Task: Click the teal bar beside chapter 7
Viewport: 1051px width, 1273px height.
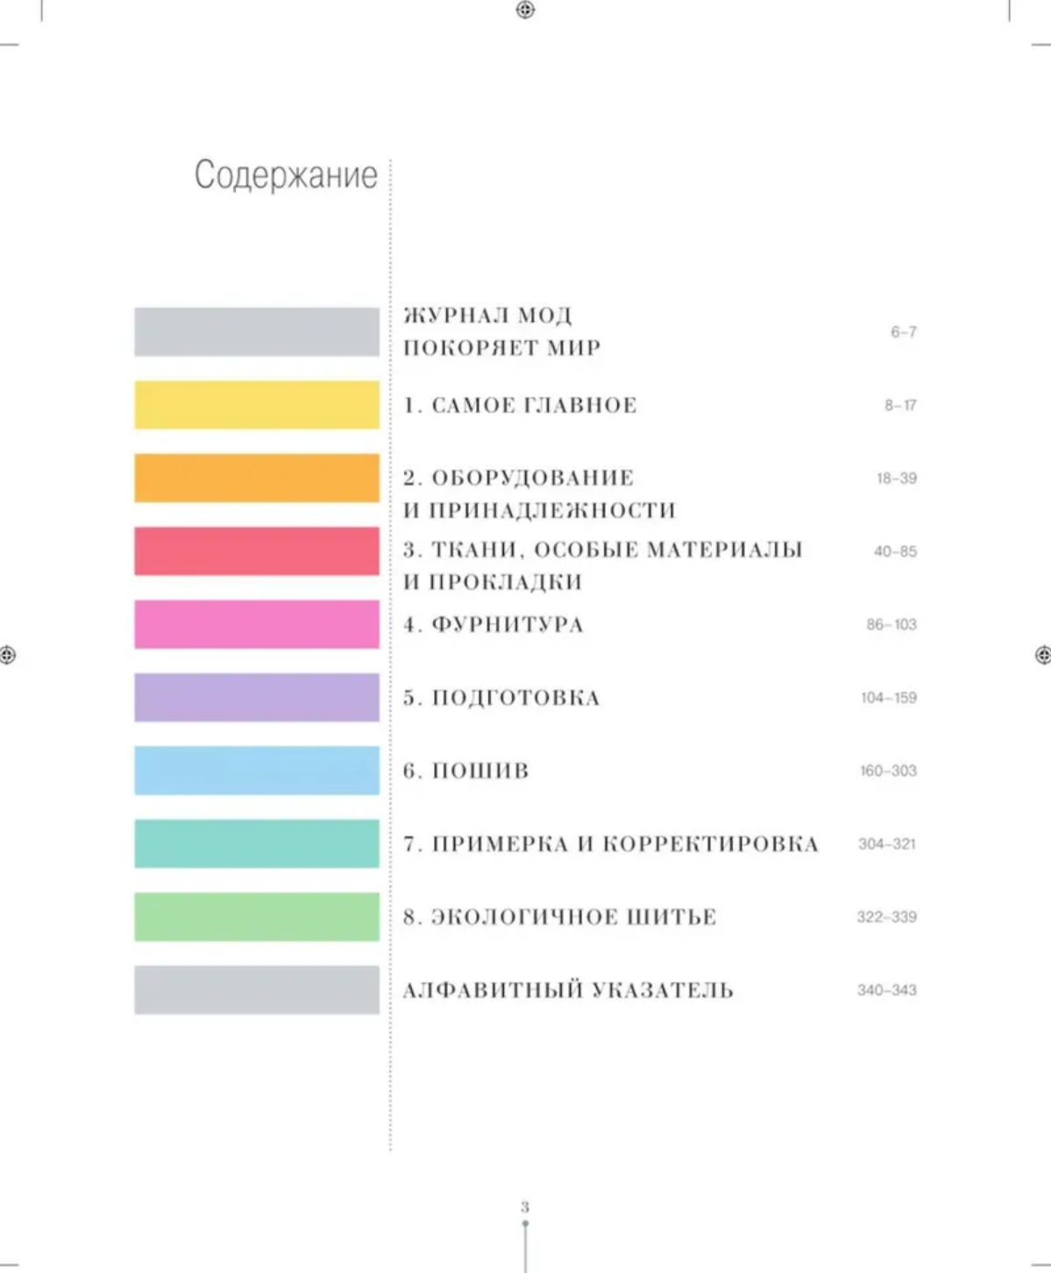Action: (257, 843)
